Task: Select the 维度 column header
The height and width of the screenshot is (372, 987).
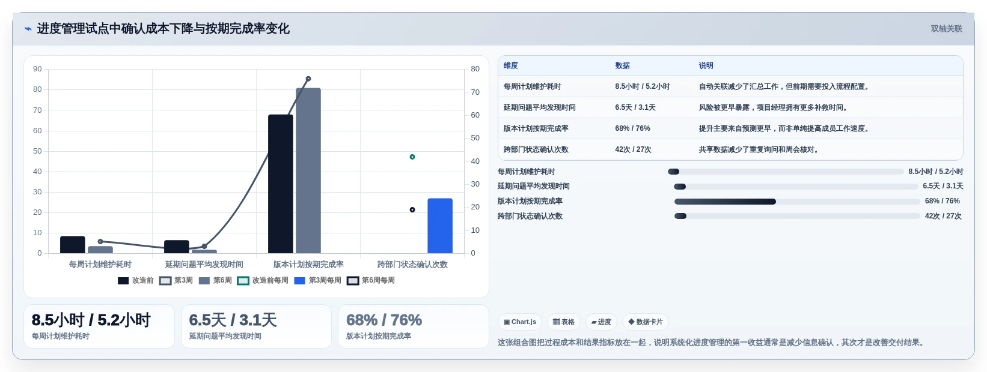Action: pos(511,66)
